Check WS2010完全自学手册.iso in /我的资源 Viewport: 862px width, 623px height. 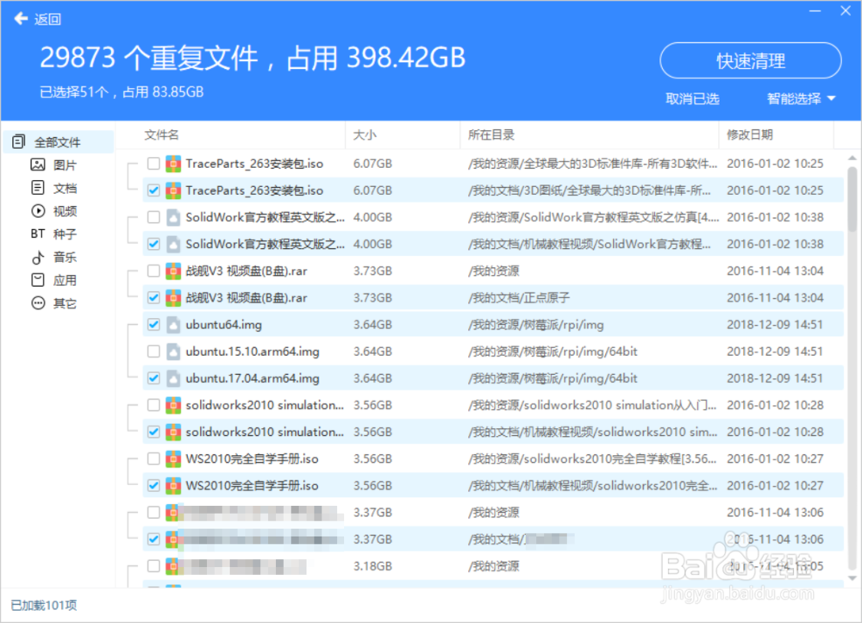[153, 458]
